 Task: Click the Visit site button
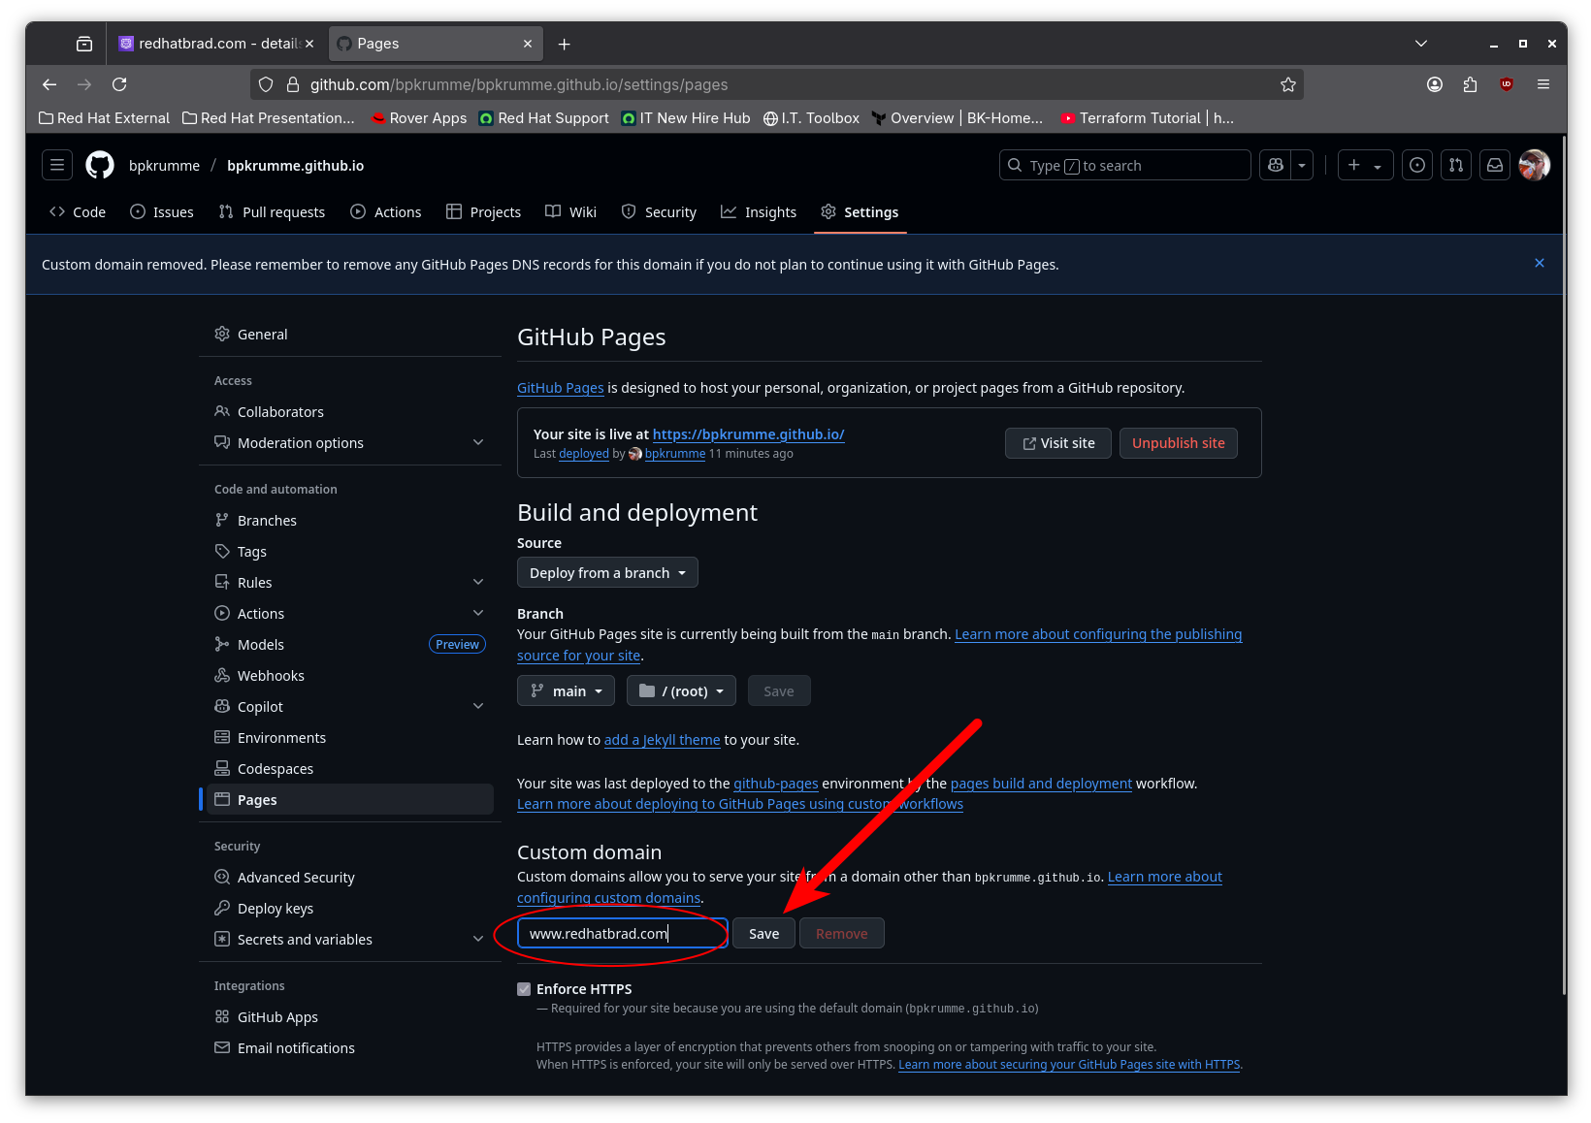tap(1058, 443)
